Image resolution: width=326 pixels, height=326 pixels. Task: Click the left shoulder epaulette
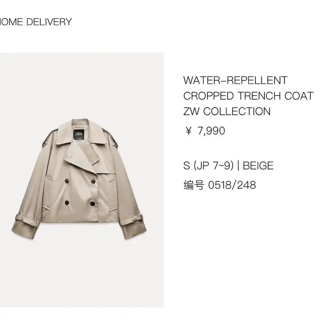(50, 137)
